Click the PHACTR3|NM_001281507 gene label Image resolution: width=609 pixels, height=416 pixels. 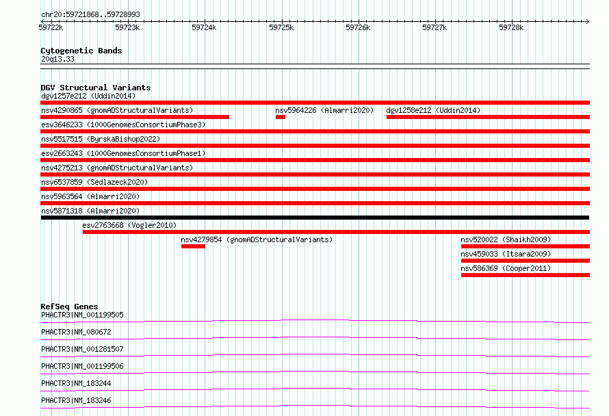[x=82, y=349]
